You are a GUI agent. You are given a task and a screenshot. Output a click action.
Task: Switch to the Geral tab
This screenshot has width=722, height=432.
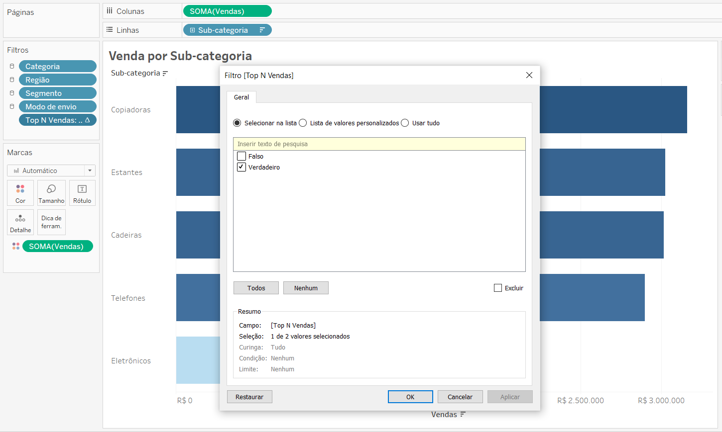(x=241, y=97)
